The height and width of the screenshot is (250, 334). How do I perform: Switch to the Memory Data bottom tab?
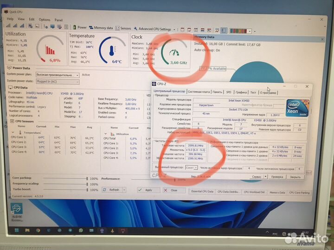click(x=277, y=192)
